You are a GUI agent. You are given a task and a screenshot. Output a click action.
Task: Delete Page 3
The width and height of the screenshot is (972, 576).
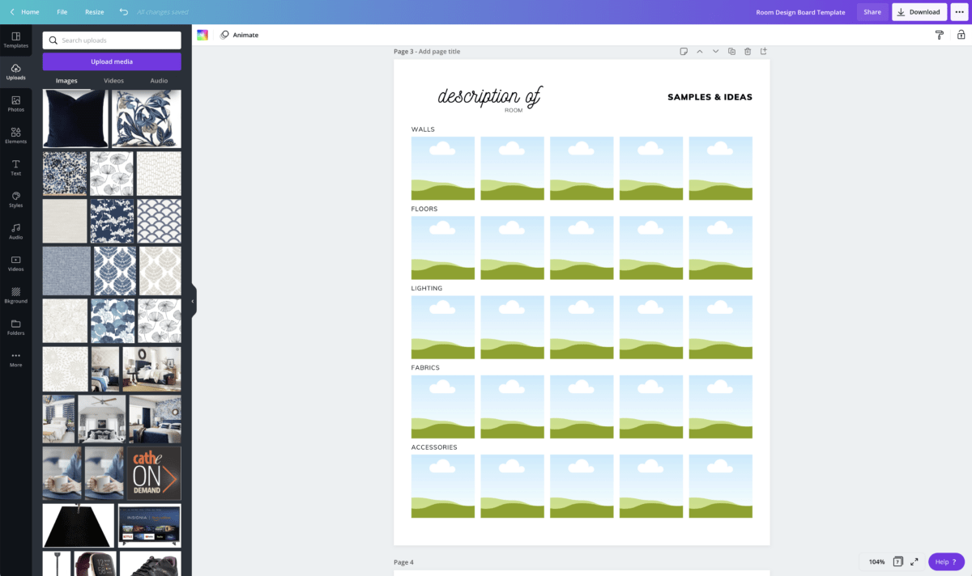747,51
